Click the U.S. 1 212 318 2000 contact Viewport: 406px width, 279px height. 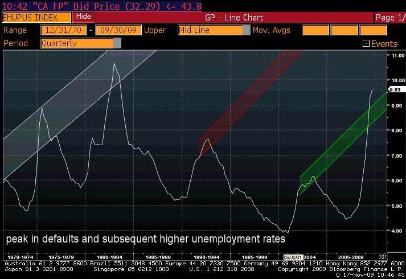pos(222,269)
